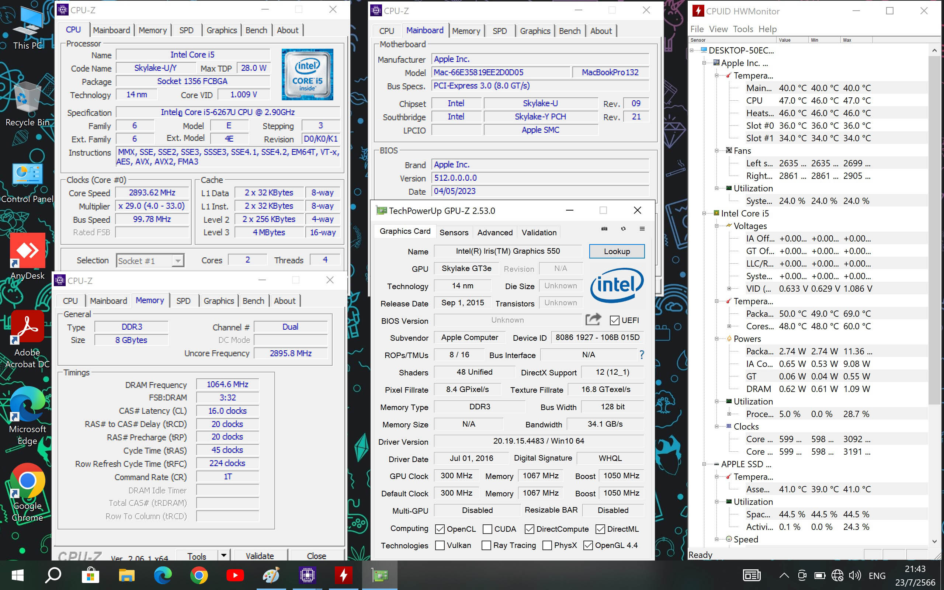This screenshot has width=944, height=590.
Task: Open Microsoft Edge desktop shortcut
Action: coord(27,416)
